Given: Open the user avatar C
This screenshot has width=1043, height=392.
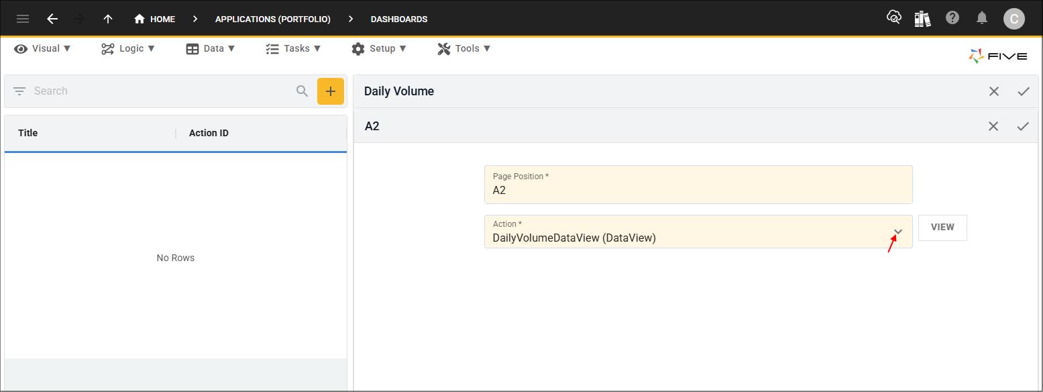Looking at the screenshot, I should click(1014, 19).
